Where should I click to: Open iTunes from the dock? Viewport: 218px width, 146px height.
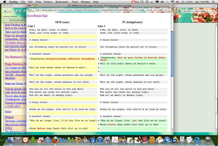click(x=100, y=140)
